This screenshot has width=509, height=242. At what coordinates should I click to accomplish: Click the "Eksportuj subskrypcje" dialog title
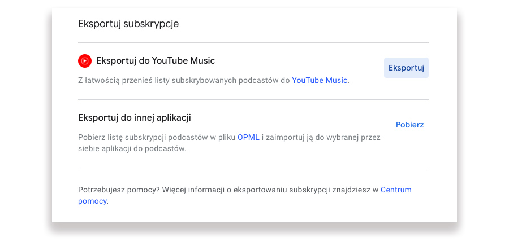coord(128,24)
